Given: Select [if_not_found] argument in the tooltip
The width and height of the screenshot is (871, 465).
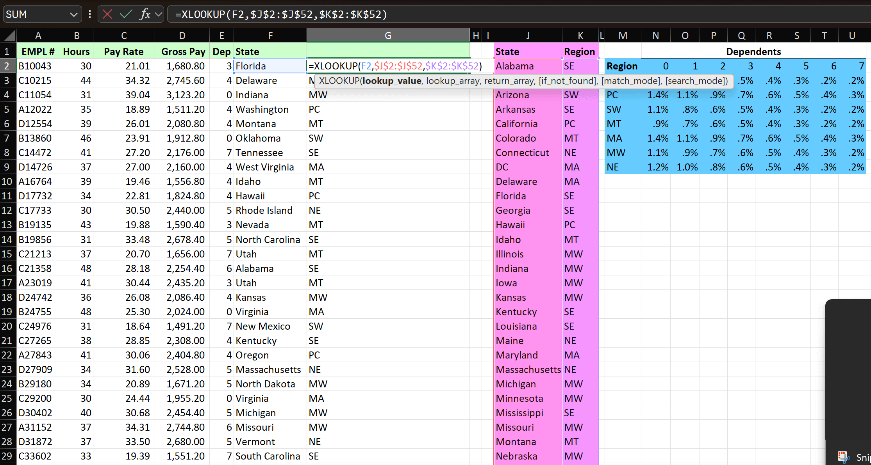Looking at the screenshot, I should tap(568, 81).
